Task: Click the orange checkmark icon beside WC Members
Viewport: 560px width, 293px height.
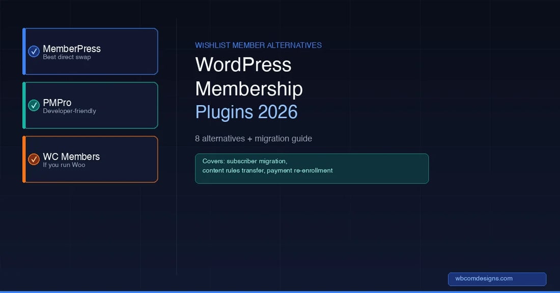Action: point(34,159)
